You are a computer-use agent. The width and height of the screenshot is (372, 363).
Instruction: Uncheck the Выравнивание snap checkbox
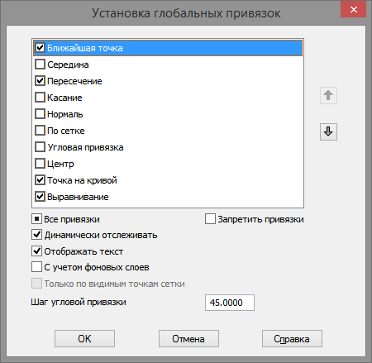coord(41,197)
